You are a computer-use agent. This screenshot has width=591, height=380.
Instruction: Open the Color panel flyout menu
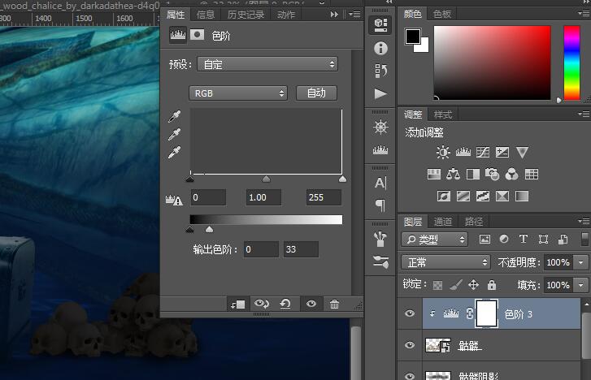tap(584, 14)
